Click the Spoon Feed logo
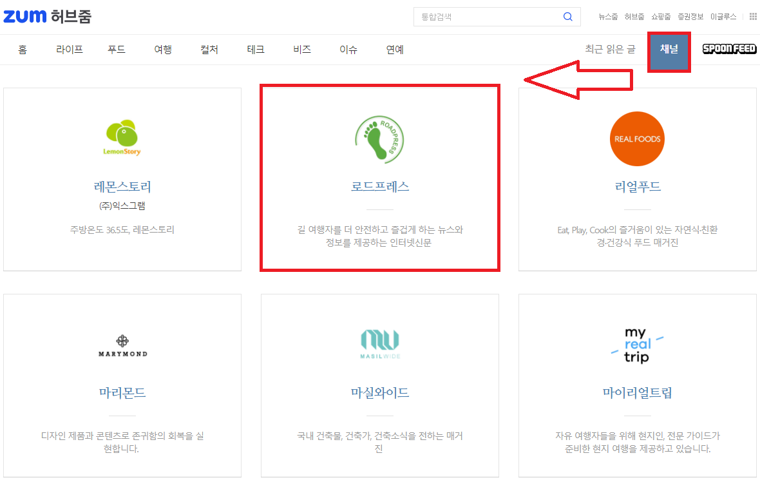Screen dimensions: 760x480 pyautogui.click(x=729, y=49)
